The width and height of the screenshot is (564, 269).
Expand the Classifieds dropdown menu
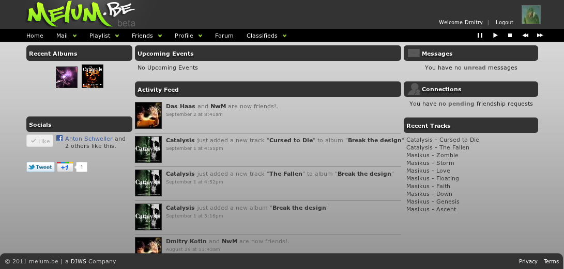(x=267, y=36)
